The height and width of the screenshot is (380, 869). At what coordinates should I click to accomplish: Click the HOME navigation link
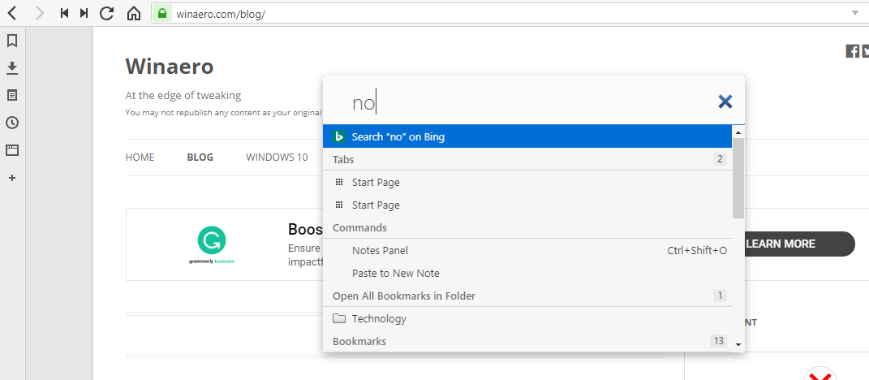click(140, 157)
